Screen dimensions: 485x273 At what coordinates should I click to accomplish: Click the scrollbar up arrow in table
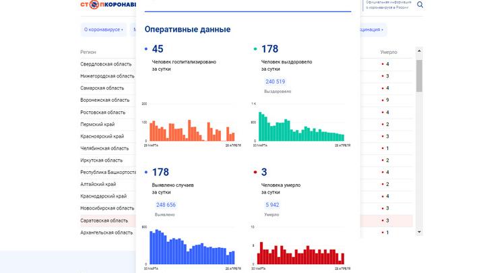tap(419, 51)
